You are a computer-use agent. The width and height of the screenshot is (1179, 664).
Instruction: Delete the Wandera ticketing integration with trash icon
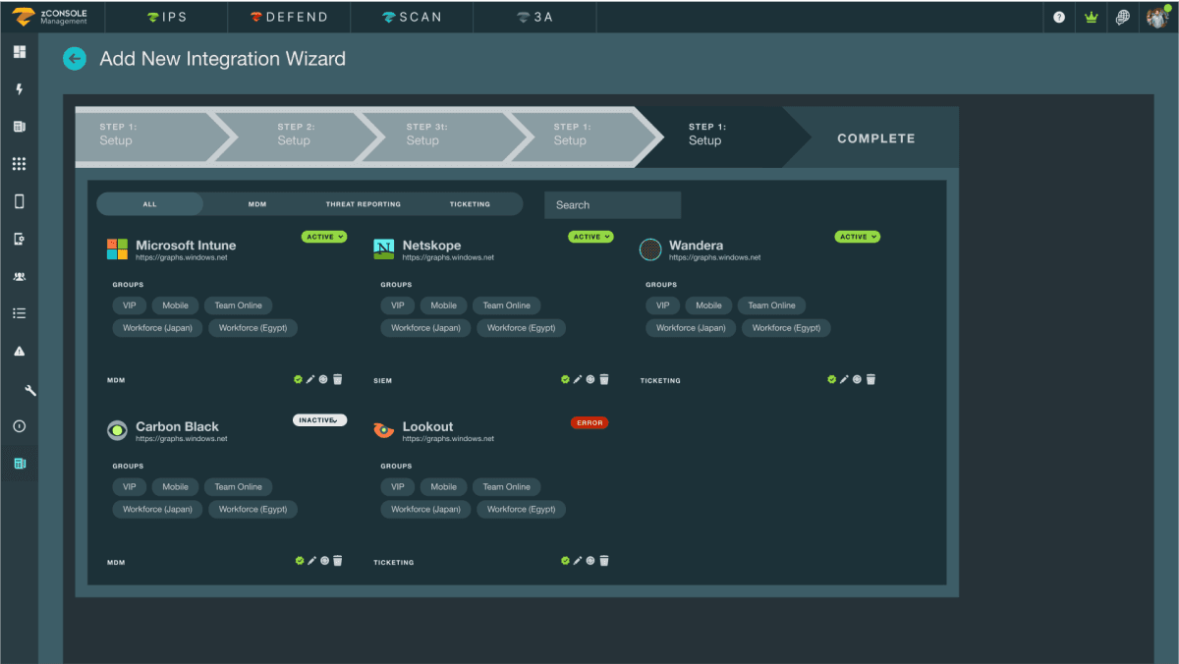pyautogui.click(x=870, y=378)
